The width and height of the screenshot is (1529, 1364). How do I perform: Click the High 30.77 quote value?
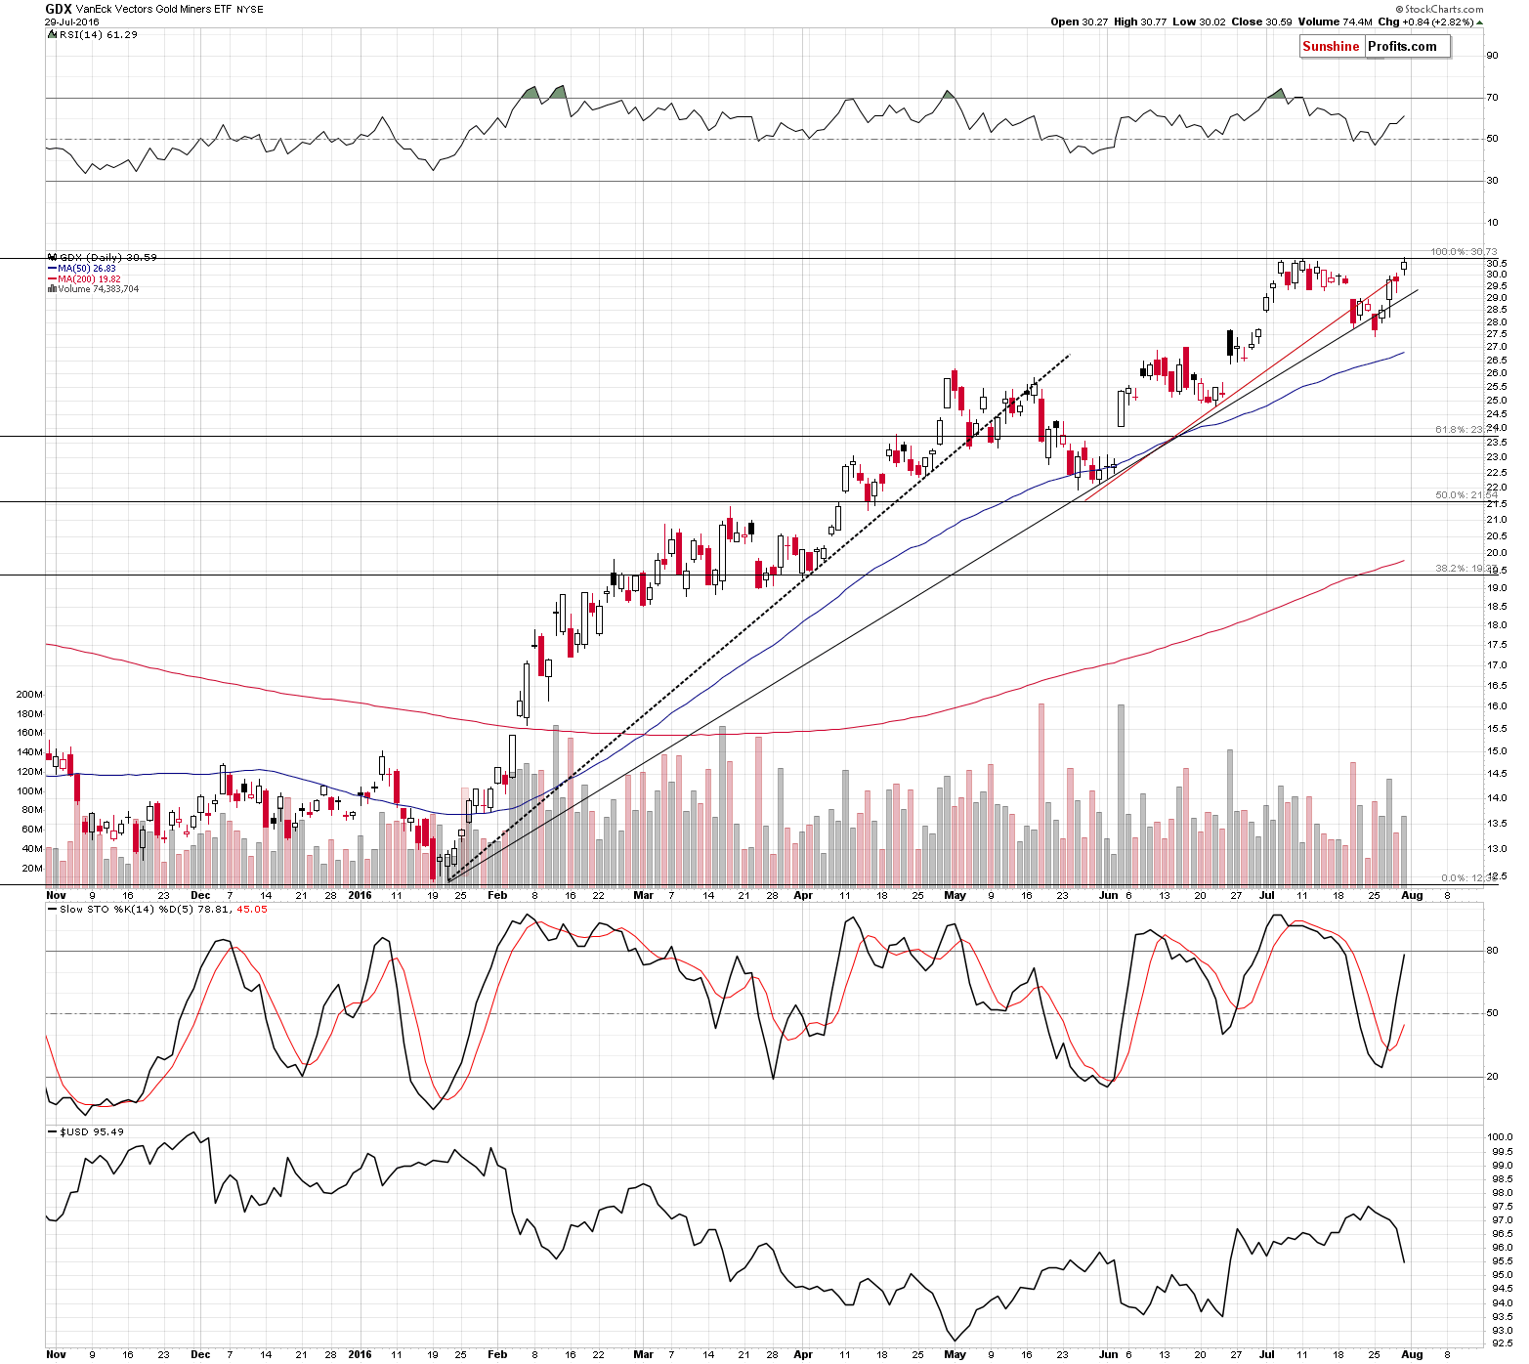pyautogui.click(x=1140, y=21)
